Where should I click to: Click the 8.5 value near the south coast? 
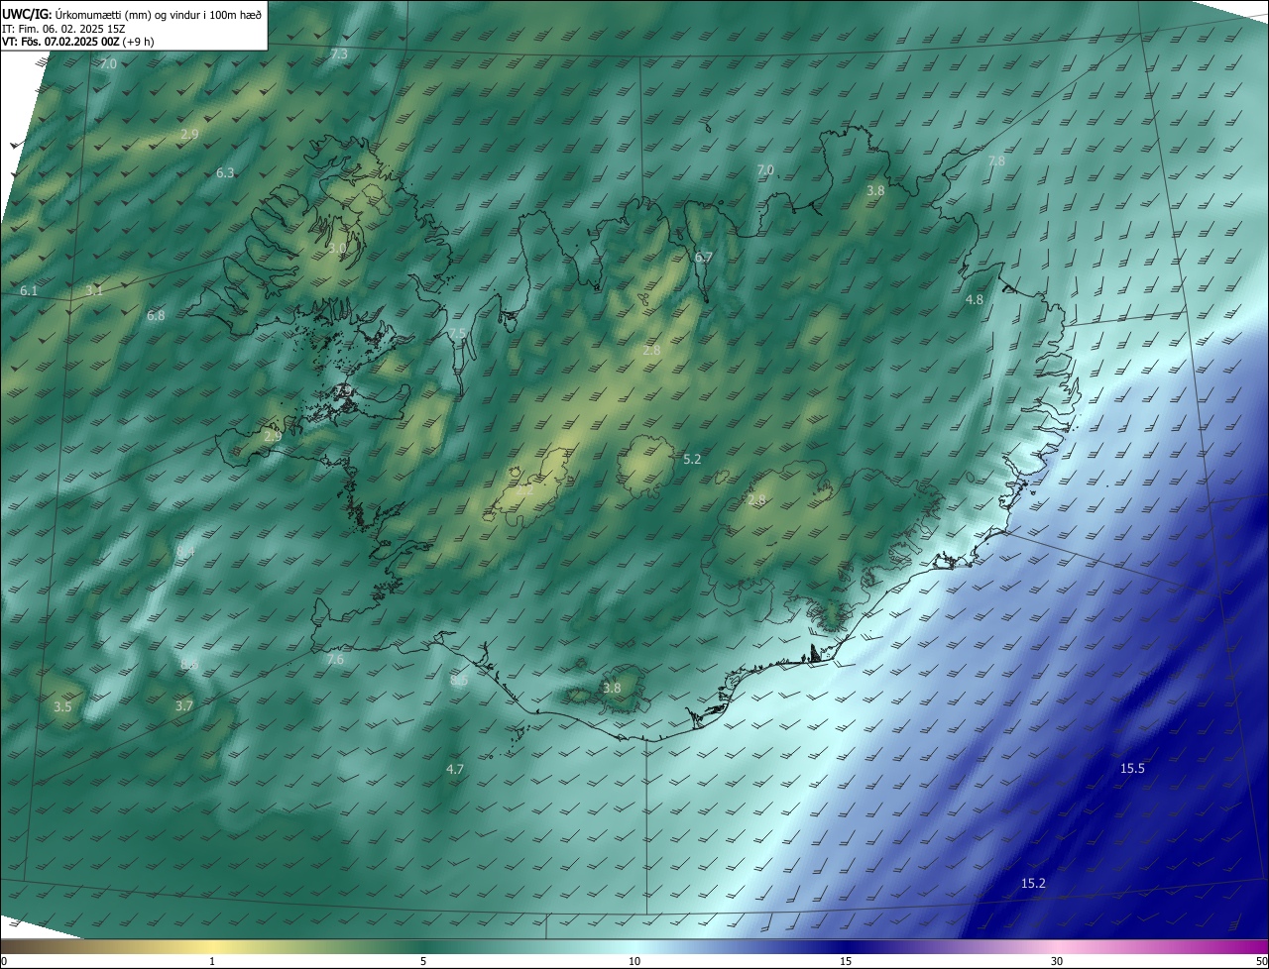point(459,680)
